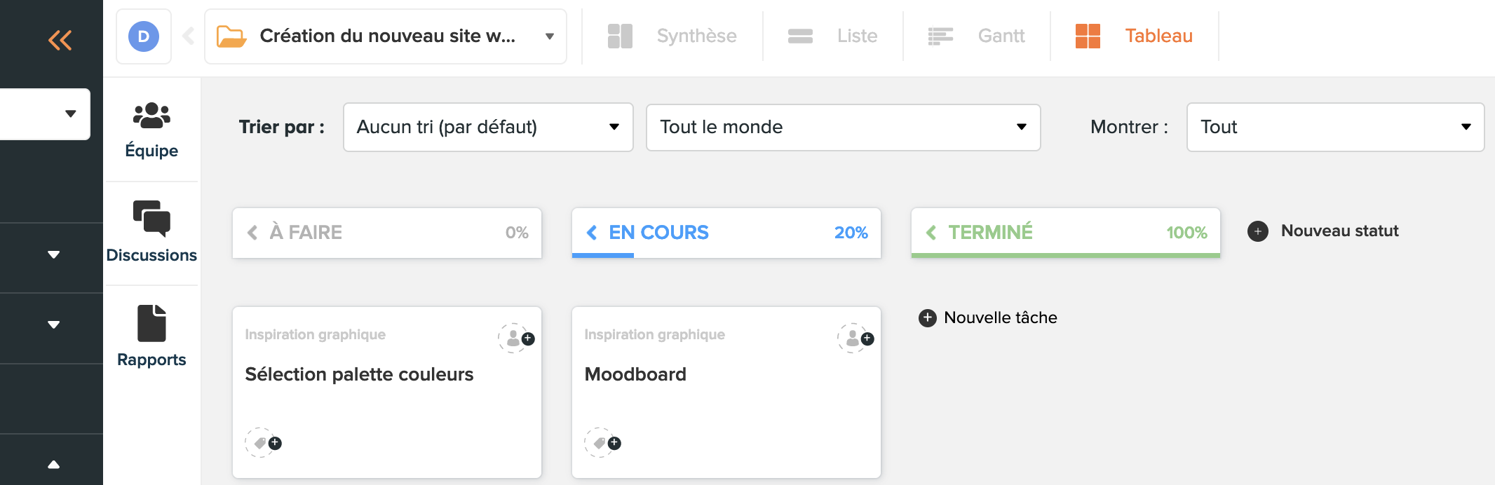Open the Équipe team panel
The width and height of the screenshot is (1495, 485).
tap(151, 130)
